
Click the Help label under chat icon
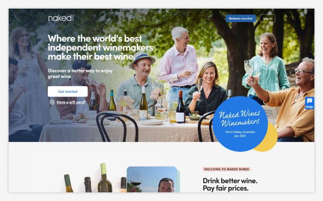click(x=309, y=107)
